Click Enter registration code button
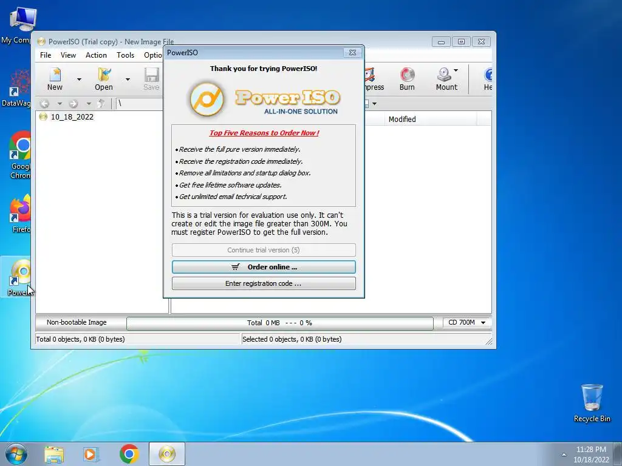622x466 pixels. point(264,284)
